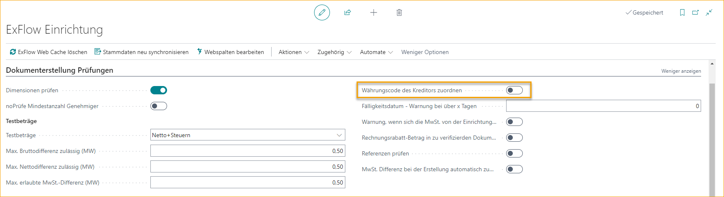Click the share icon
Viewport: 724px width, 197px height.
pos(347,12)
